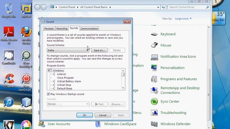Expand the View by Large icons dropdown
Image resolution: width=230 pixels, height=129 pixels.
[x=183, y=19]
